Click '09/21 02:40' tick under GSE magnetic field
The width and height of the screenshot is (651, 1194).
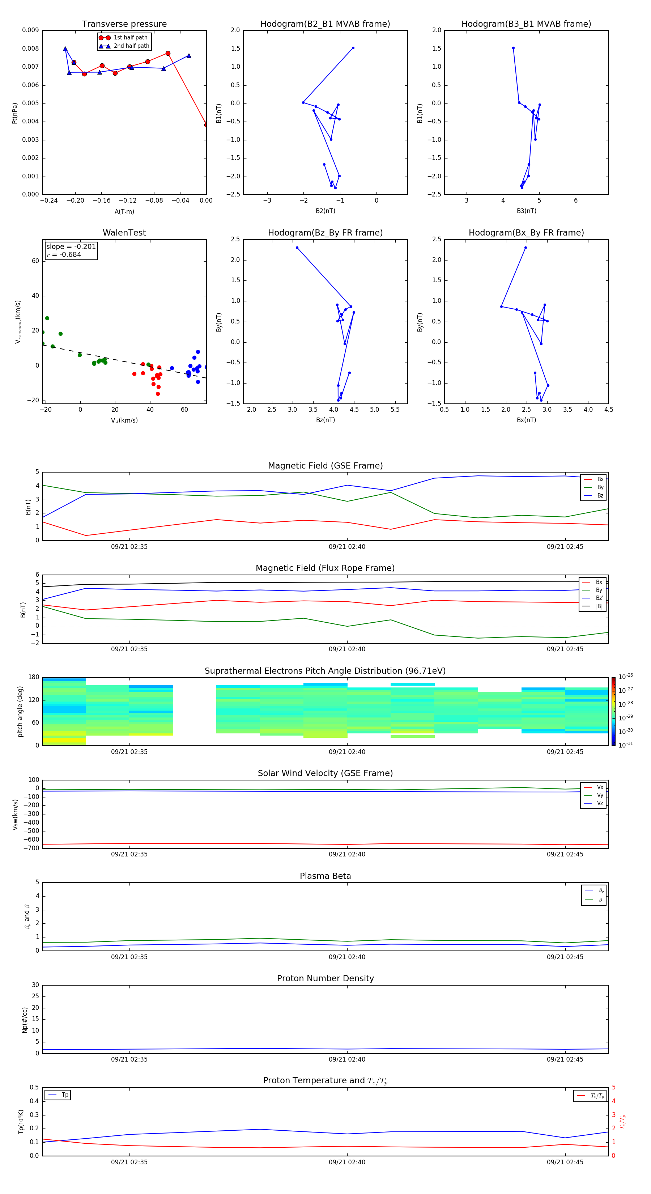[347, 547]
